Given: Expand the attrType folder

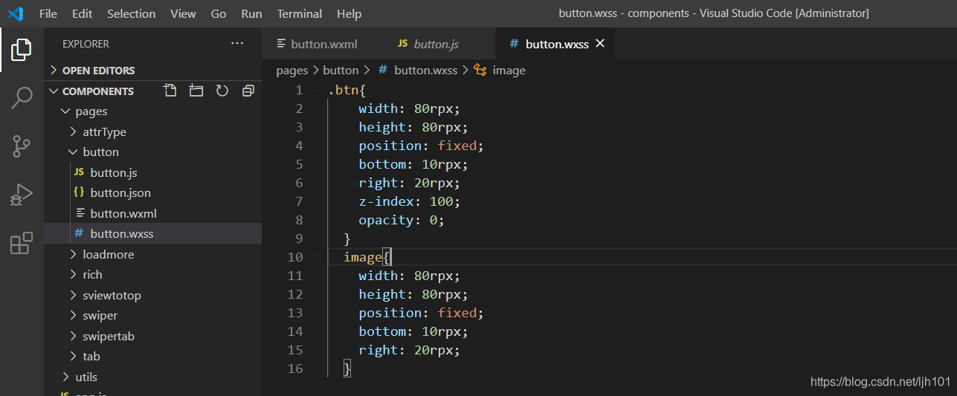Looking at the screenshot, I should pos(152,132).
